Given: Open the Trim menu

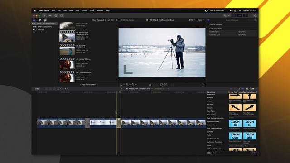Looking at the screenshot, I should point(65,11).
